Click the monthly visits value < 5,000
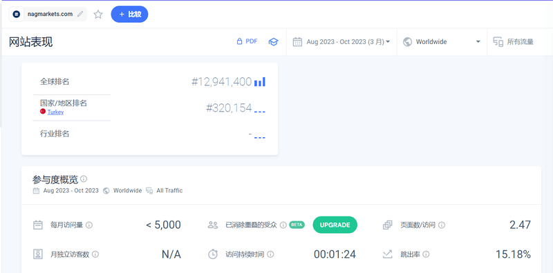This screenshot has height=273, width=553. pos(163,225)
